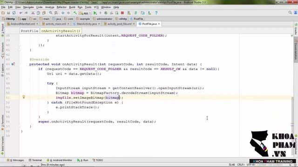
Task: Click the Copy toolbar icon
Action: (38, 13)
